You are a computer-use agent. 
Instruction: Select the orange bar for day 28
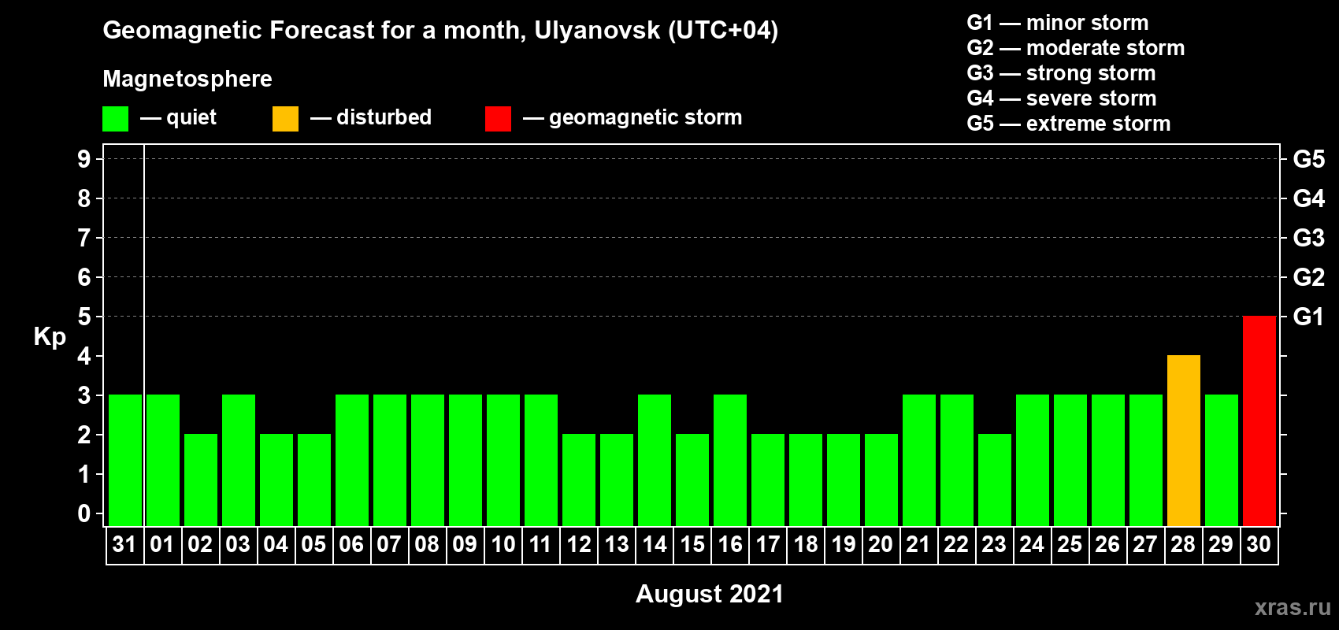tap(1183, 440)
